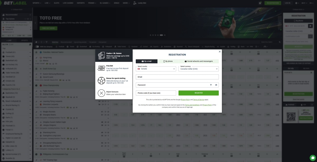Click FIND OUT MORE on the TOTO FREE banner
317x162 pixels.
48,28
